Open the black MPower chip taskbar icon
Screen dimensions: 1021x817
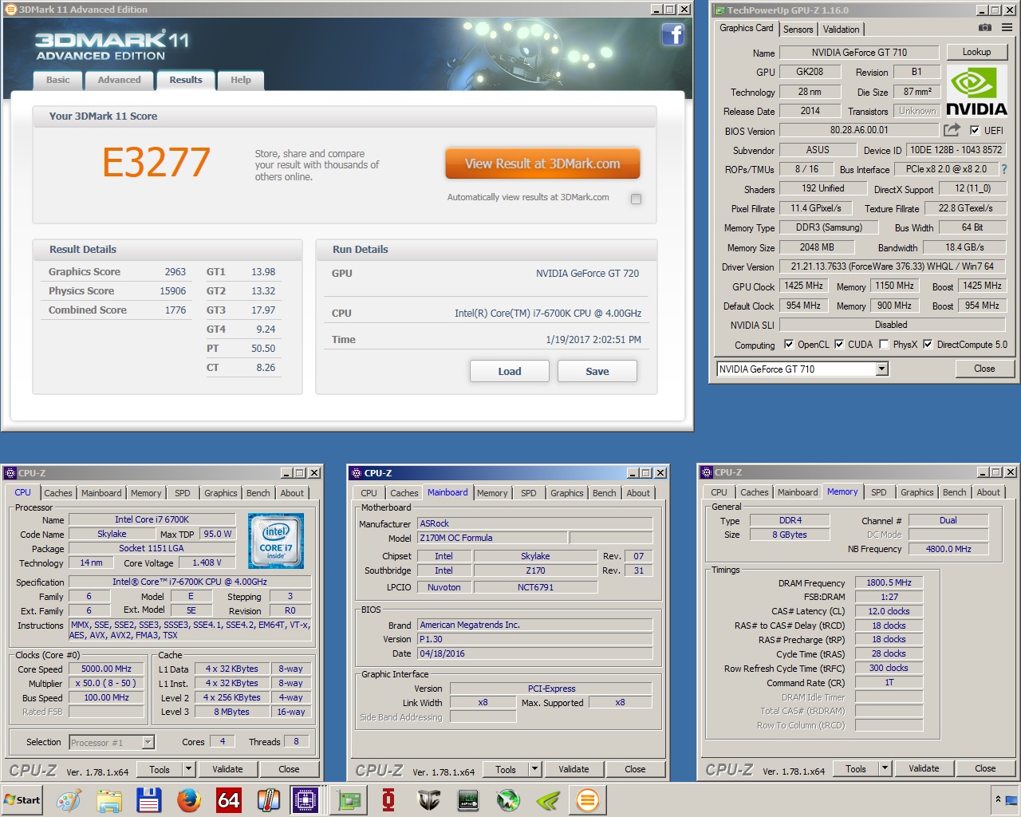pos(468,799)
